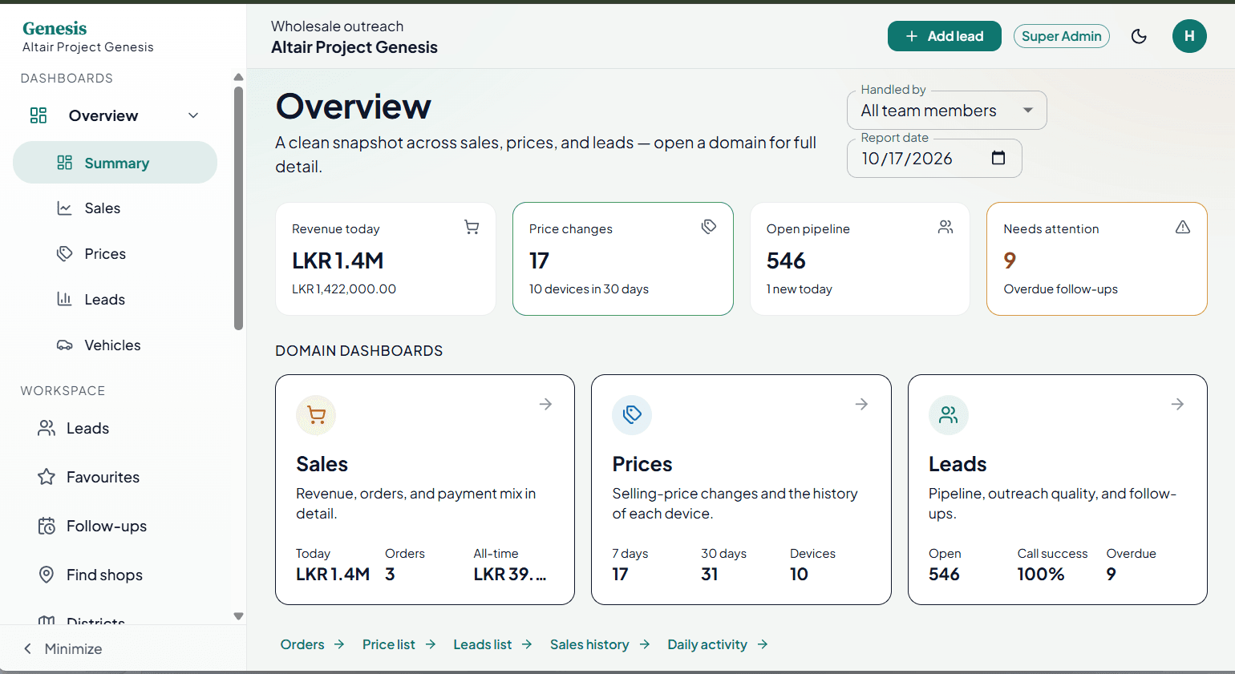The height and width of the screenshot is (674, 1235).
Task: Click the Vehicles car icon
Action: click(65, 345)
